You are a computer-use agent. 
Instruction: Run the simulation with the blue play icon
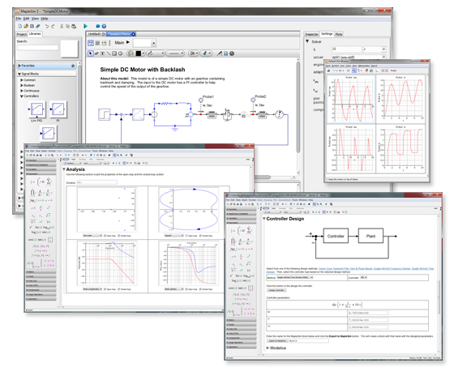click(85, 26)
